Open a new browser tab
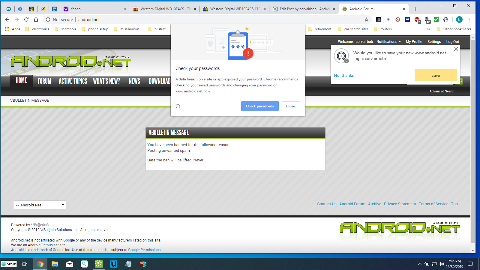This screenshot has width=480, height=270. click(x=415, y=9)
